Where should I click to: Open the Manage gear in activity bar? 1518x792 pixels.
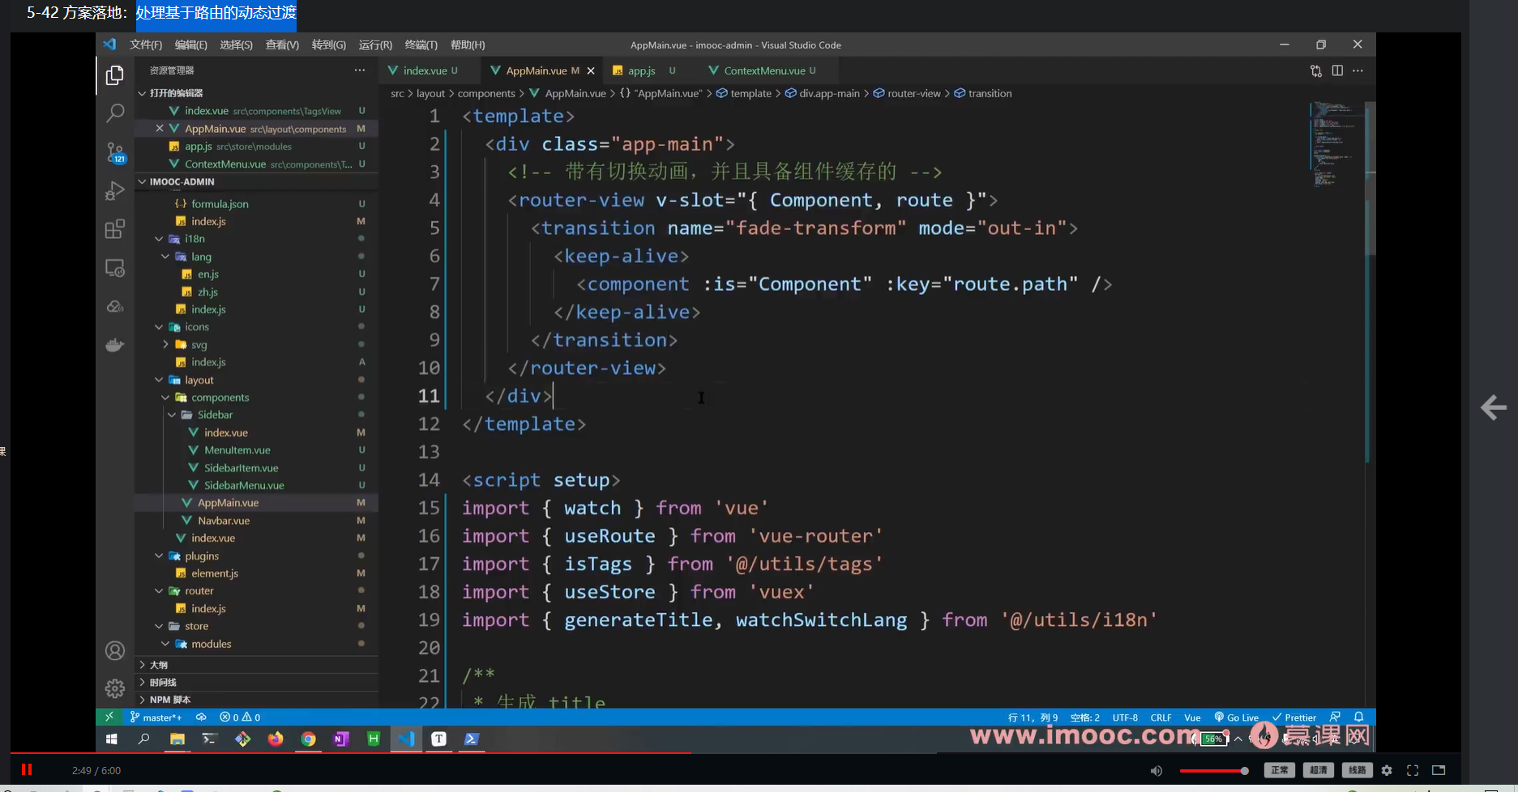pyautogui.click(x=115, y=688)
